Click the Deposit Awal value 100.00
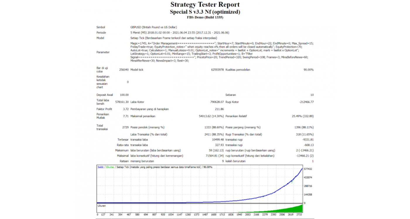The height and width of the screenshot is (219, 410). [124, 95]
